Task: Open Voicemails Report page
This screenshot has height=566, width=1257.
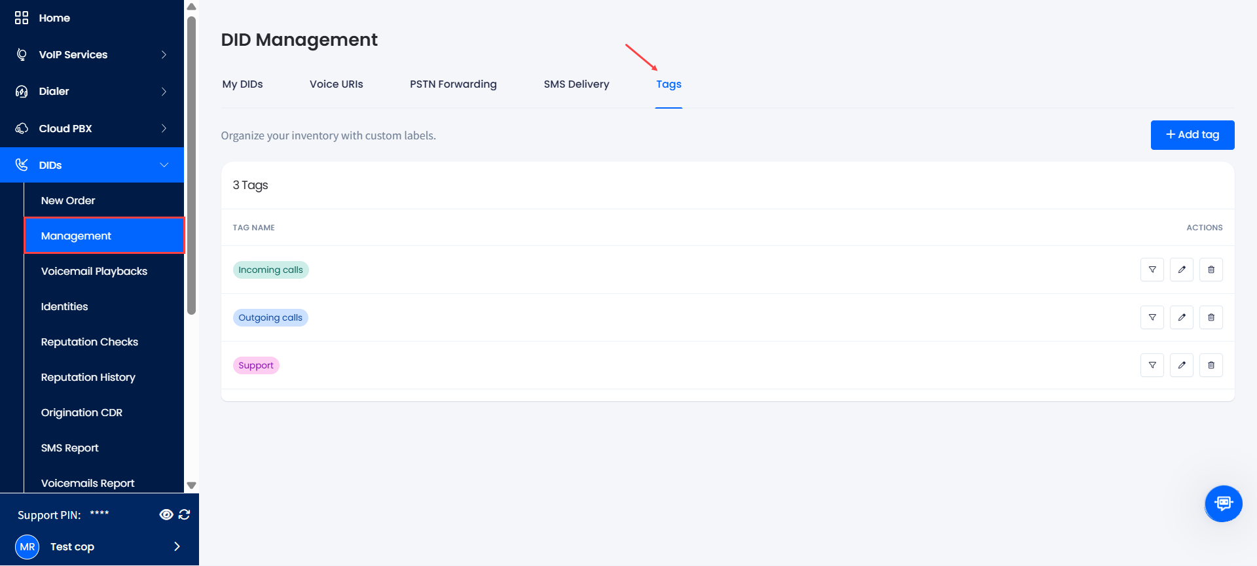Action: click(x=88, y=483)
